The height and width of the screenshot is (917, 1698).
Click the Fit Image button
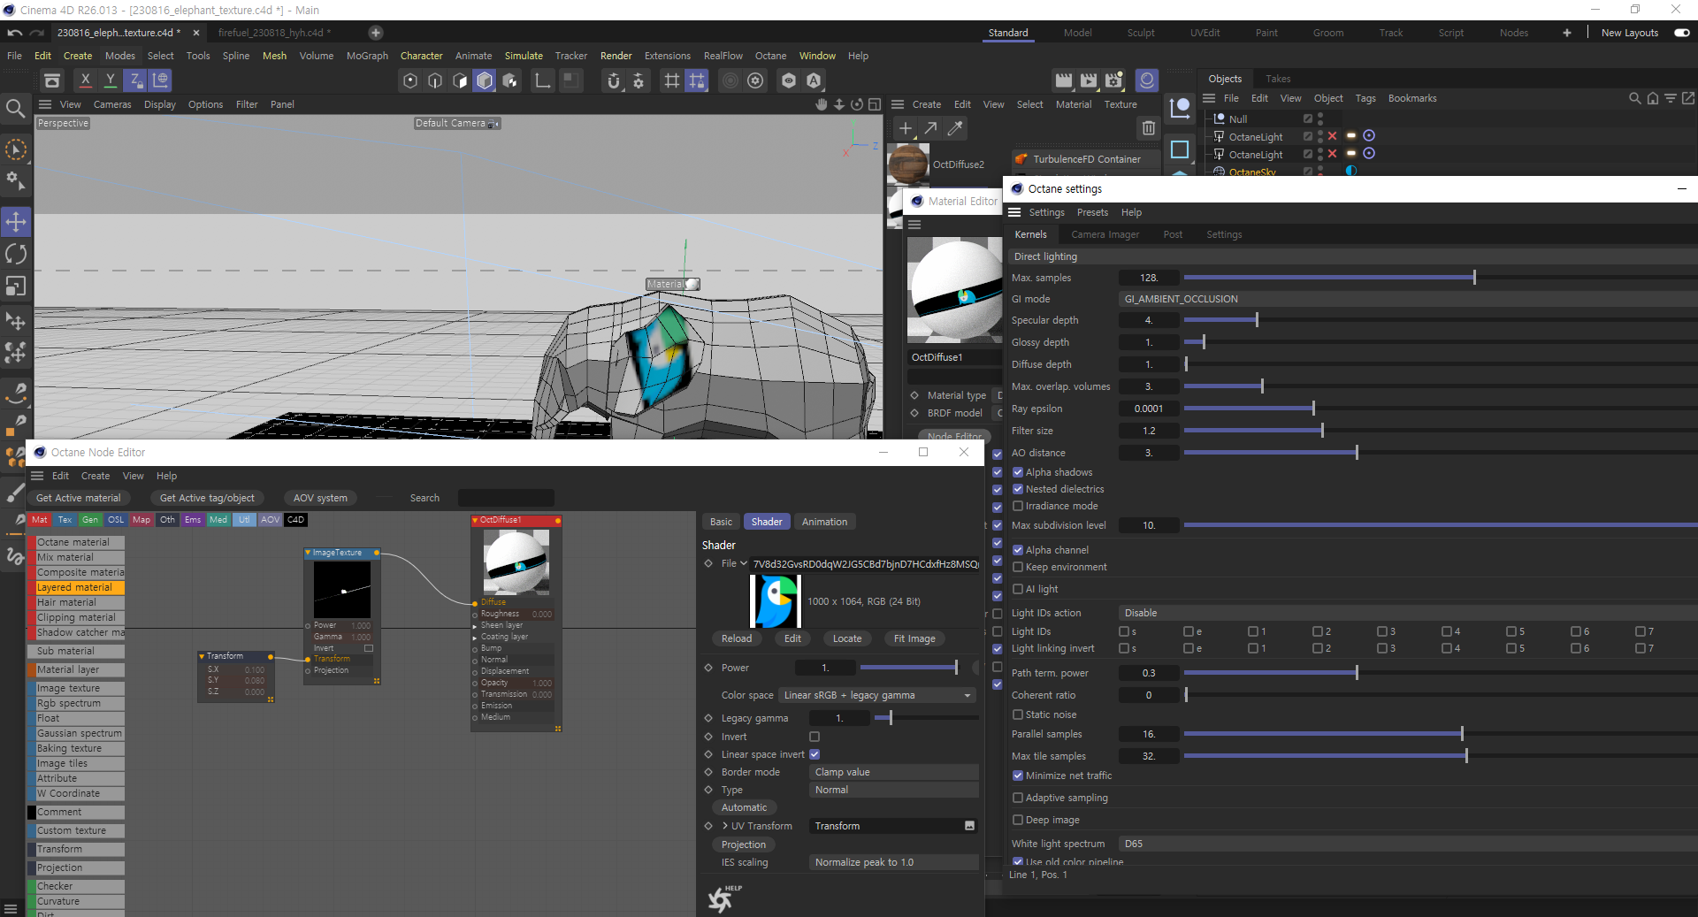[x=914, y=638]
